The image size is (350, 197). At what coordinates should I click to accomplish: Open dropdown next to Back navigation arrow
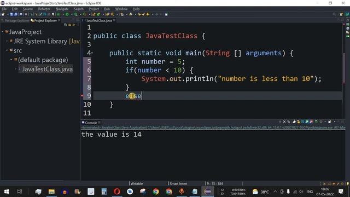[x=153, y=14]
